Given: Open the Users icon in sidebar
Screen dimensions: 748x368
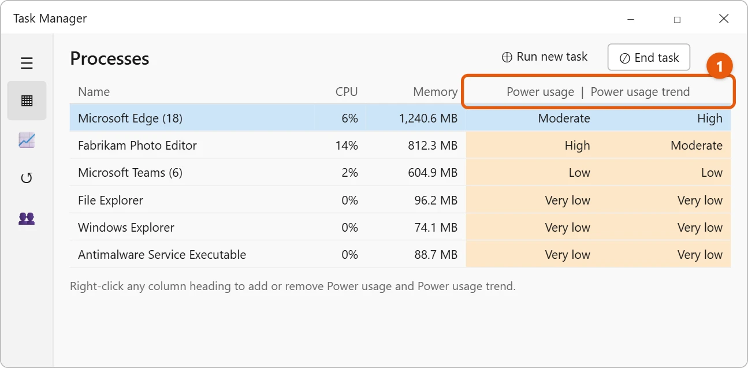Looking at the screenshot, I should [27, 218].
